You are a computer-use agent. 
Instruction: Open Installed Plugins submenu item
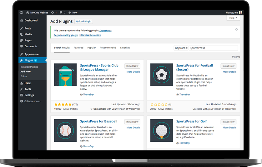(29, 67)
